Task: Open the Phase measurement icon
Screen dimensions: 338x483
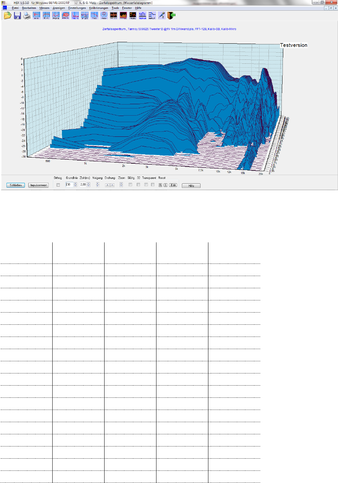Action: coord(56,15)
